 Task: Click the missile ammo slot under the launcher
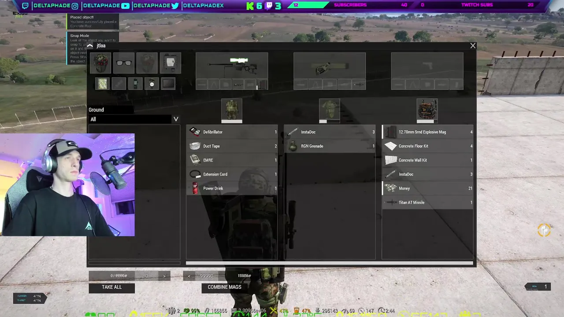[x=359, y=85]
